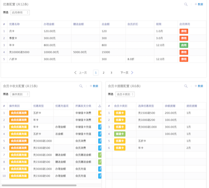209x188 pixels.
Task: Open the 操作类别 filter dropdown
Action: [x=20, y=94]
